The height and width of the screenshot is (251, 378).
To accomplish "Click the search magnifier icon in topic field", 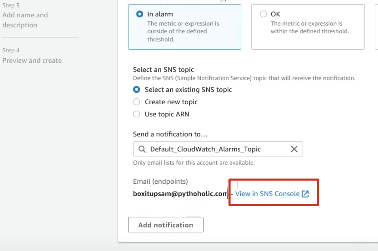I will click(142, 149).
